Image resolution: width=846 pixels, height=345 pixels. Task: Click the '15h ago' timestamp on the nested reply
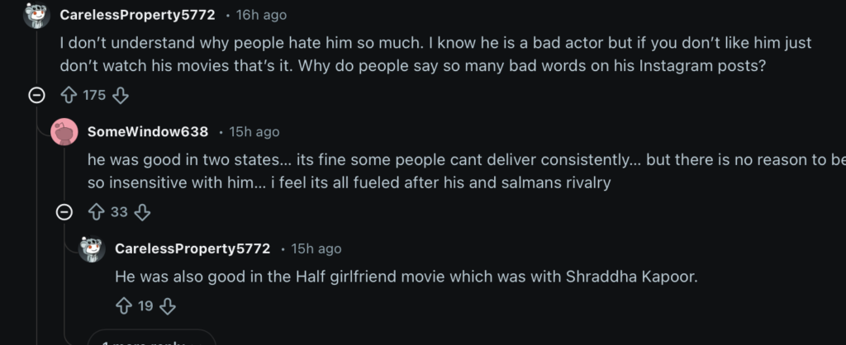[316, 248]
